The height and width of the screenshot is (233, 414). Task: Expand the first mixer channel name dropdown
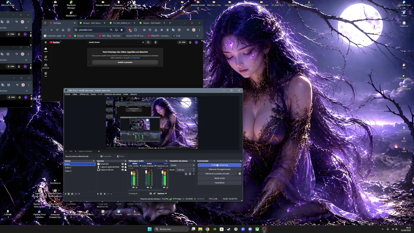(140, 166)
